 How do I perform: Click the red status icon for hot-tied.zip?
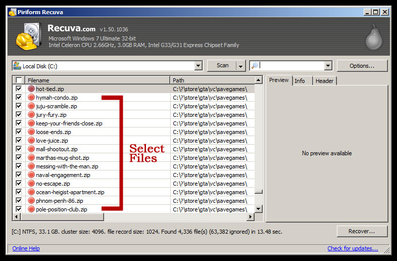point(31,89)
